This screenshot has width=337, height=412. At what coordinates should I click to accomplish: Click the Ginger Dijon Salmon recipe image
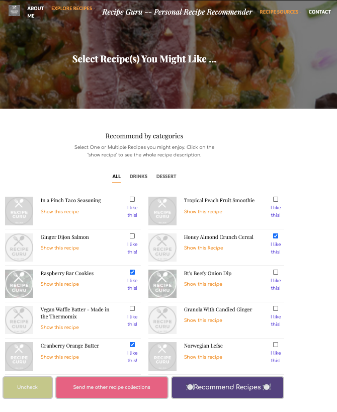coord(19,248)
